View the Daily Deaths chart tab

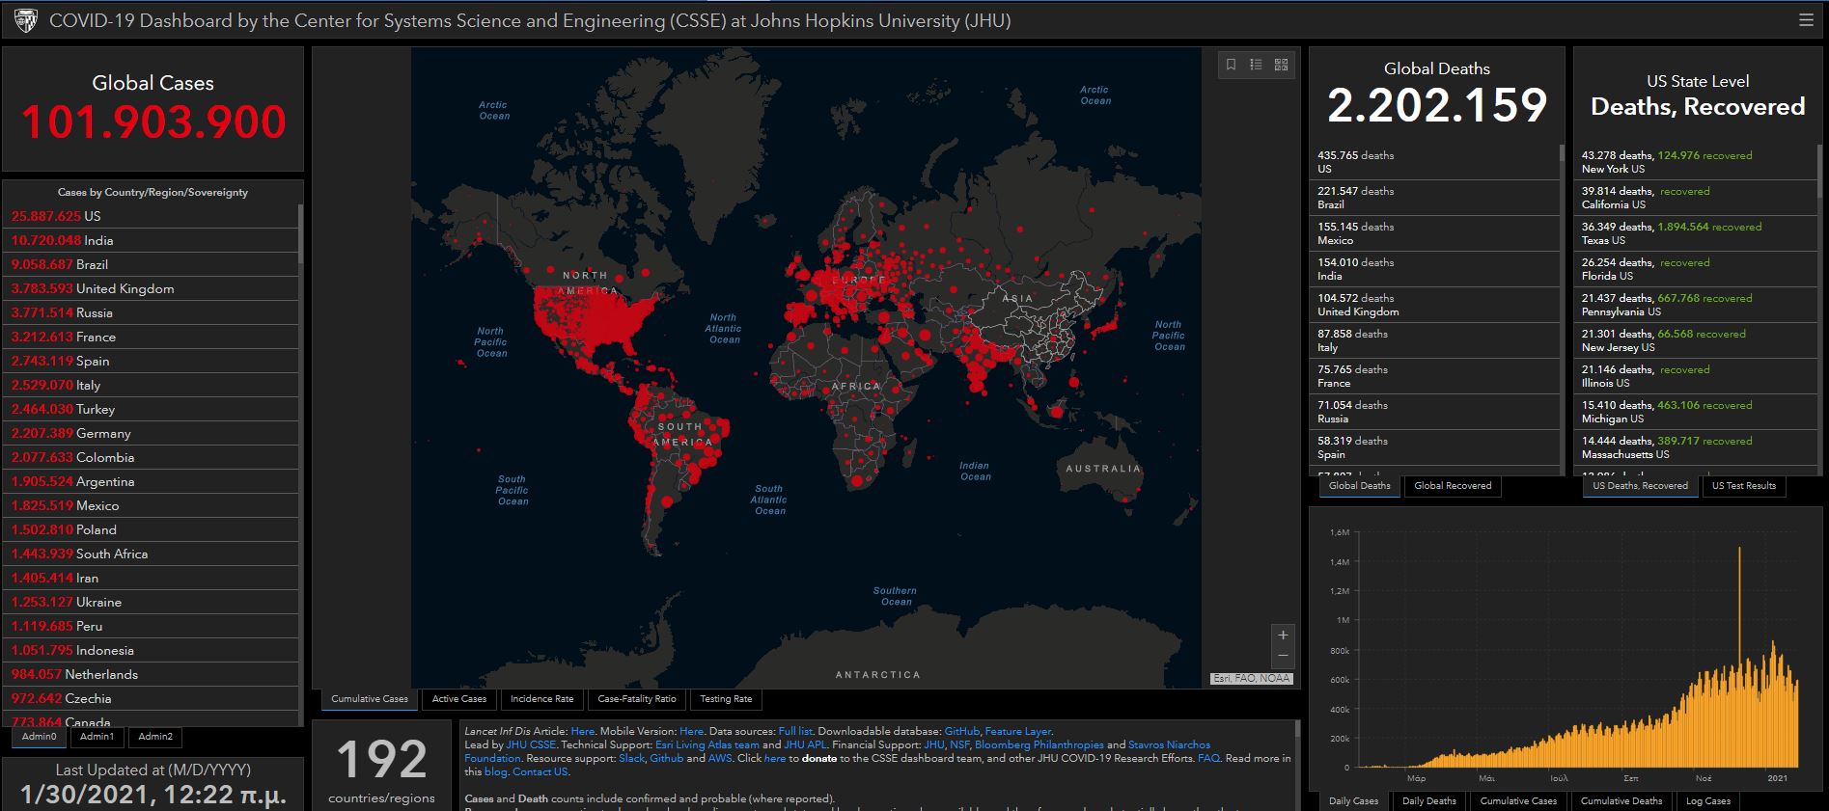click(x=1428, y=801)
